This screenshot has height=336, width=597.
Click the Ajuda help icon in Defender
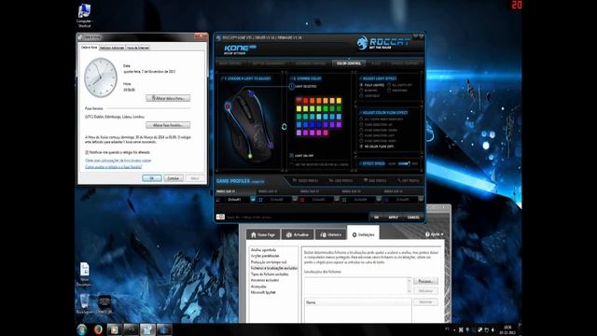427,234
